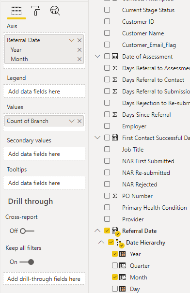This screenshot has width=190, height=293.
Task: Uncheck Year in Date Hierarchy
Action: click(x=115, y=254)
